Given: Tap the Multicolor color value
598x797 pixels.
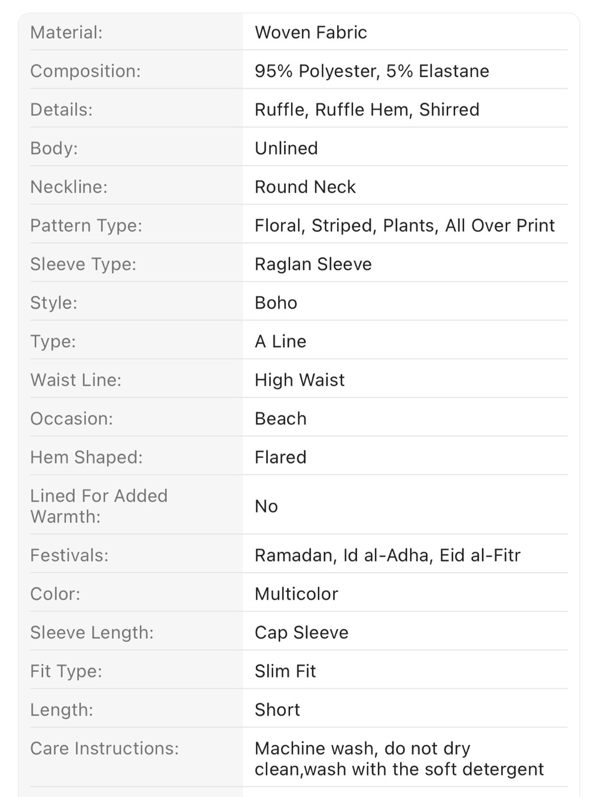Looking at the screenshot, I should pyautogui.click(x=297, y=594).
